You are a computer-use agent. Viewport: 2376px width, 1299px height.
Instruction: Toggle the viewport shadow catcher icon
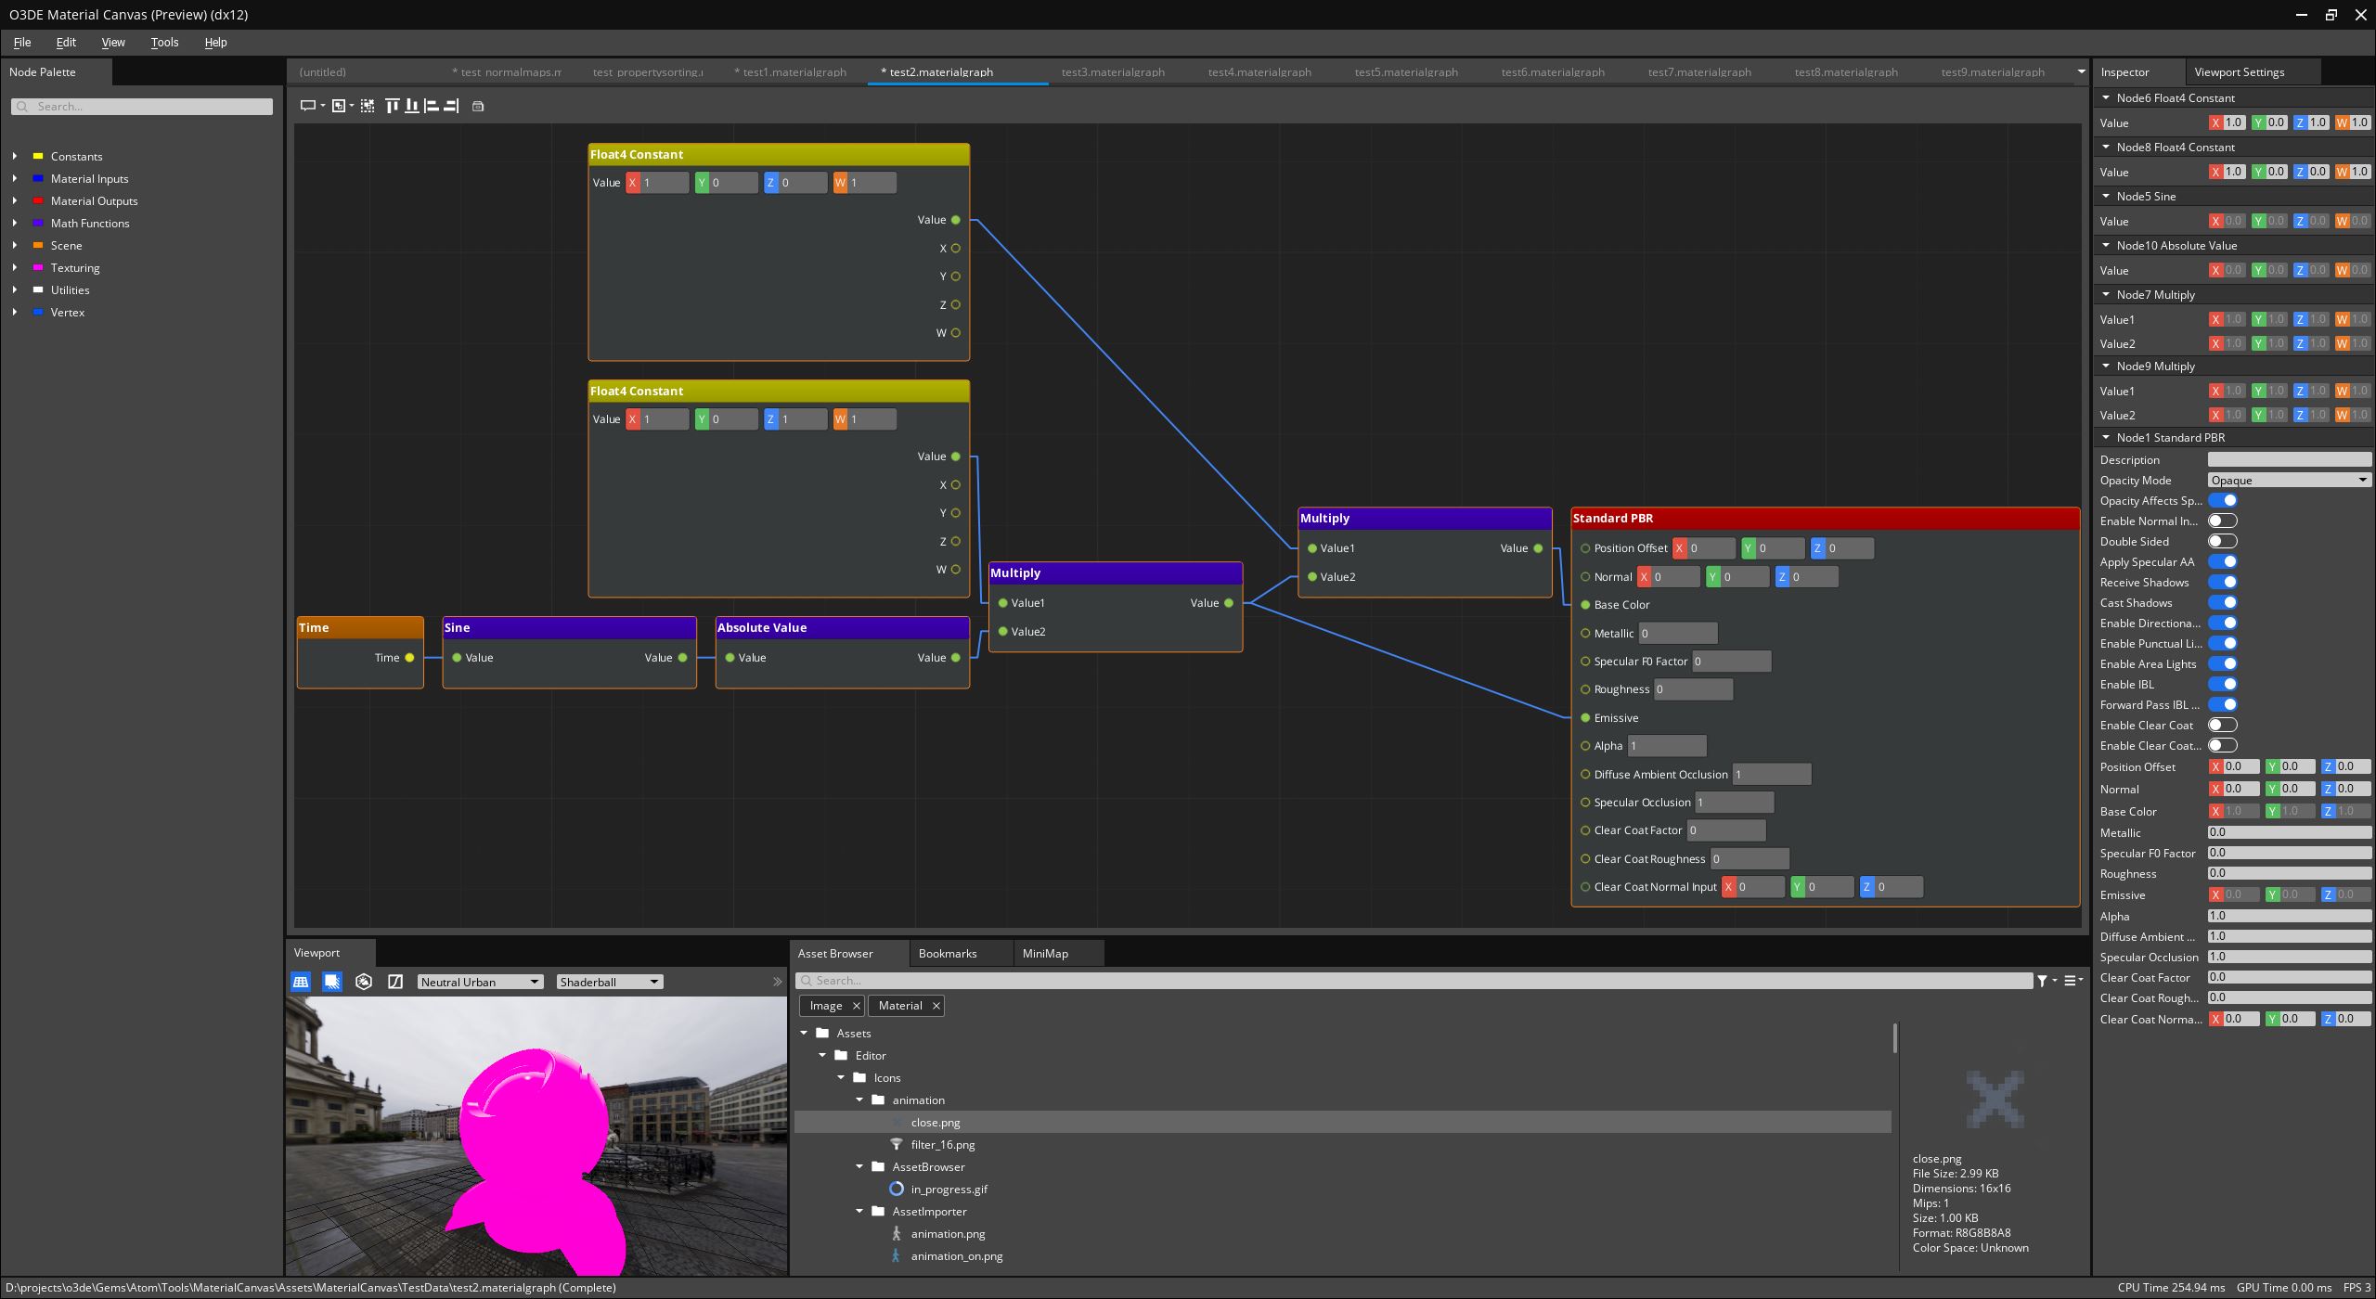tap(331, 982)
